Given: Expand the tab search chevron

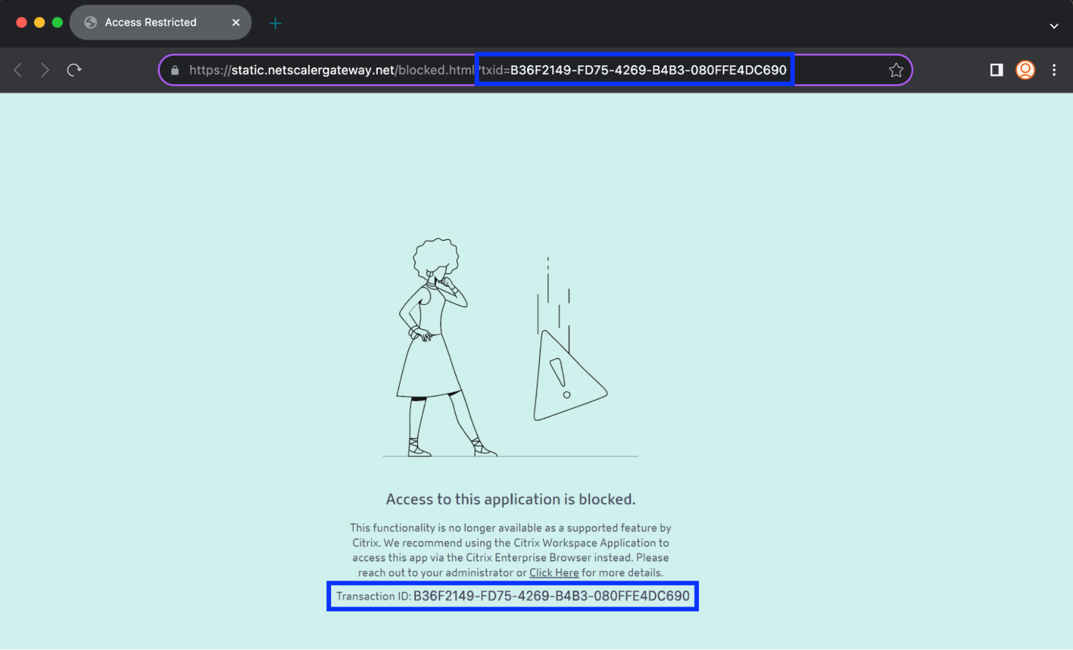Looking at the screenshot, I should click(x=1054, y=26).
